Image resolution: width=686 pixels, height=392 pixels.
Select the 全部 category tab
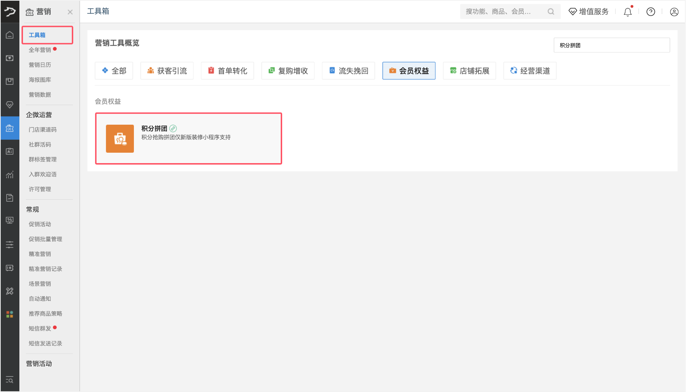(x=114, y=71)
